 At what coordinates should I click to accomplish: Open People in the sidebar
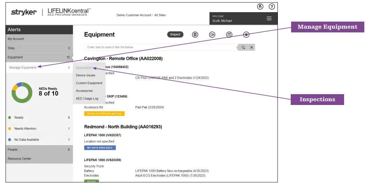click(39, 150)
